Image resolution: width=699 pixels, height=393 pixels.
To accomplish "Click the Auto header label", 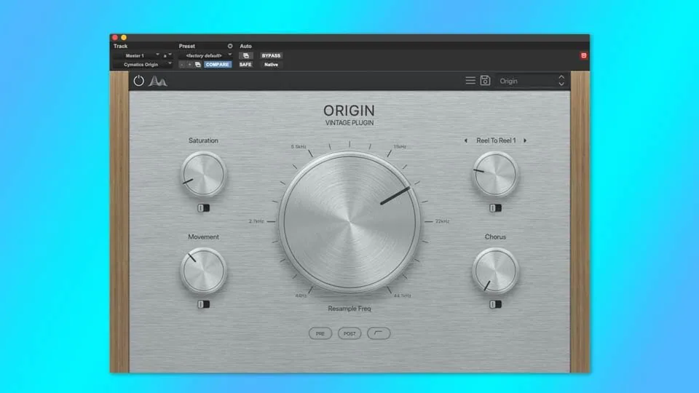I will coord(245,46).
